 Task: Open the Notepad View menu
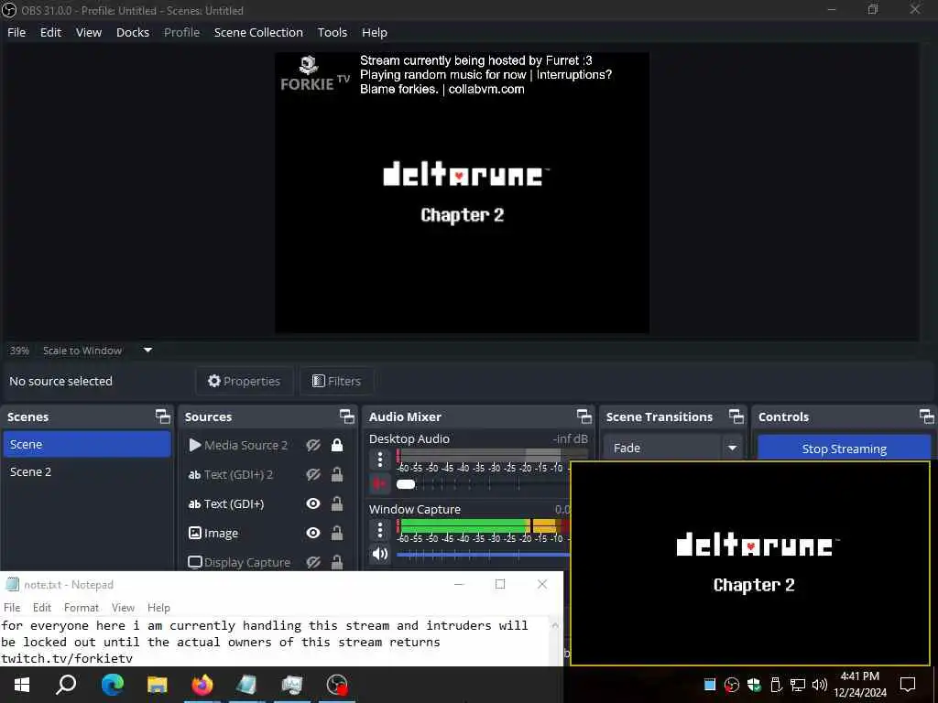coord(123,608)
